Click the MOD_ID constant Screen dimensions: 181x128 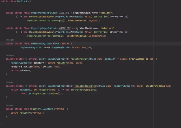tap(86, 48)
